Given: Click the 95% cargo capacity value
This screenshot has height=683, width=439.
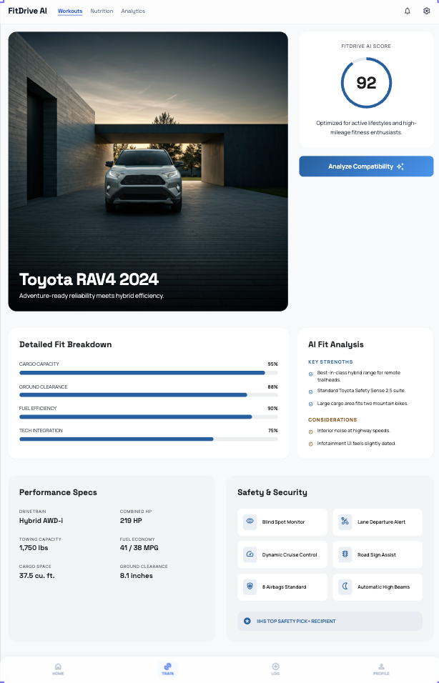Looking at the screenshot, I should click(x=272, y=364).
